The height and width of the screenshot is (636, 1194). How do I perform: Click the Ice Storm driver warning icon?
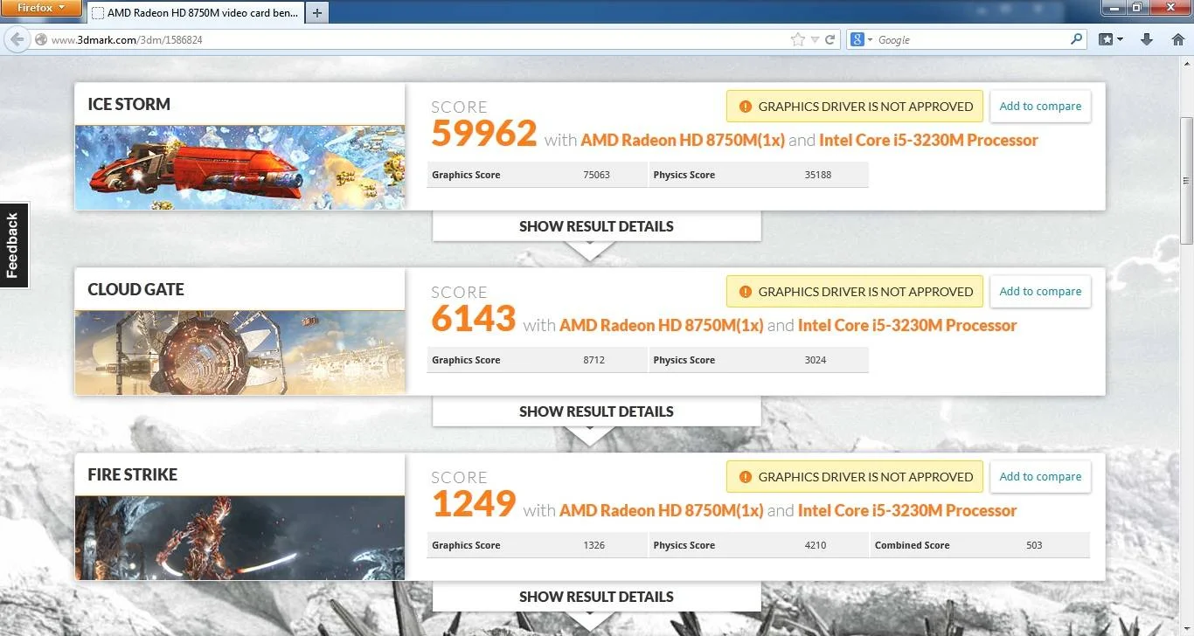pos(745,107)
